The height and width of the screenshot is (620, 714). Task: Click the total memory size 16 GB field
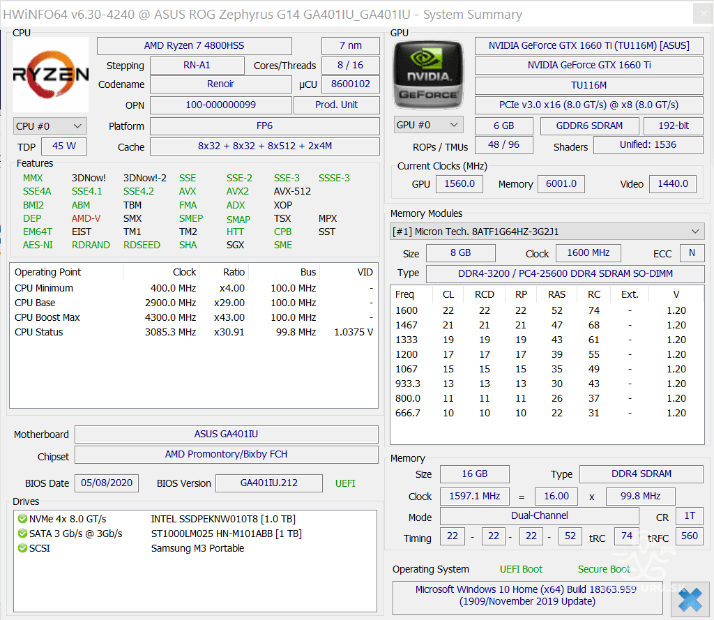click(x=474, y=474)
